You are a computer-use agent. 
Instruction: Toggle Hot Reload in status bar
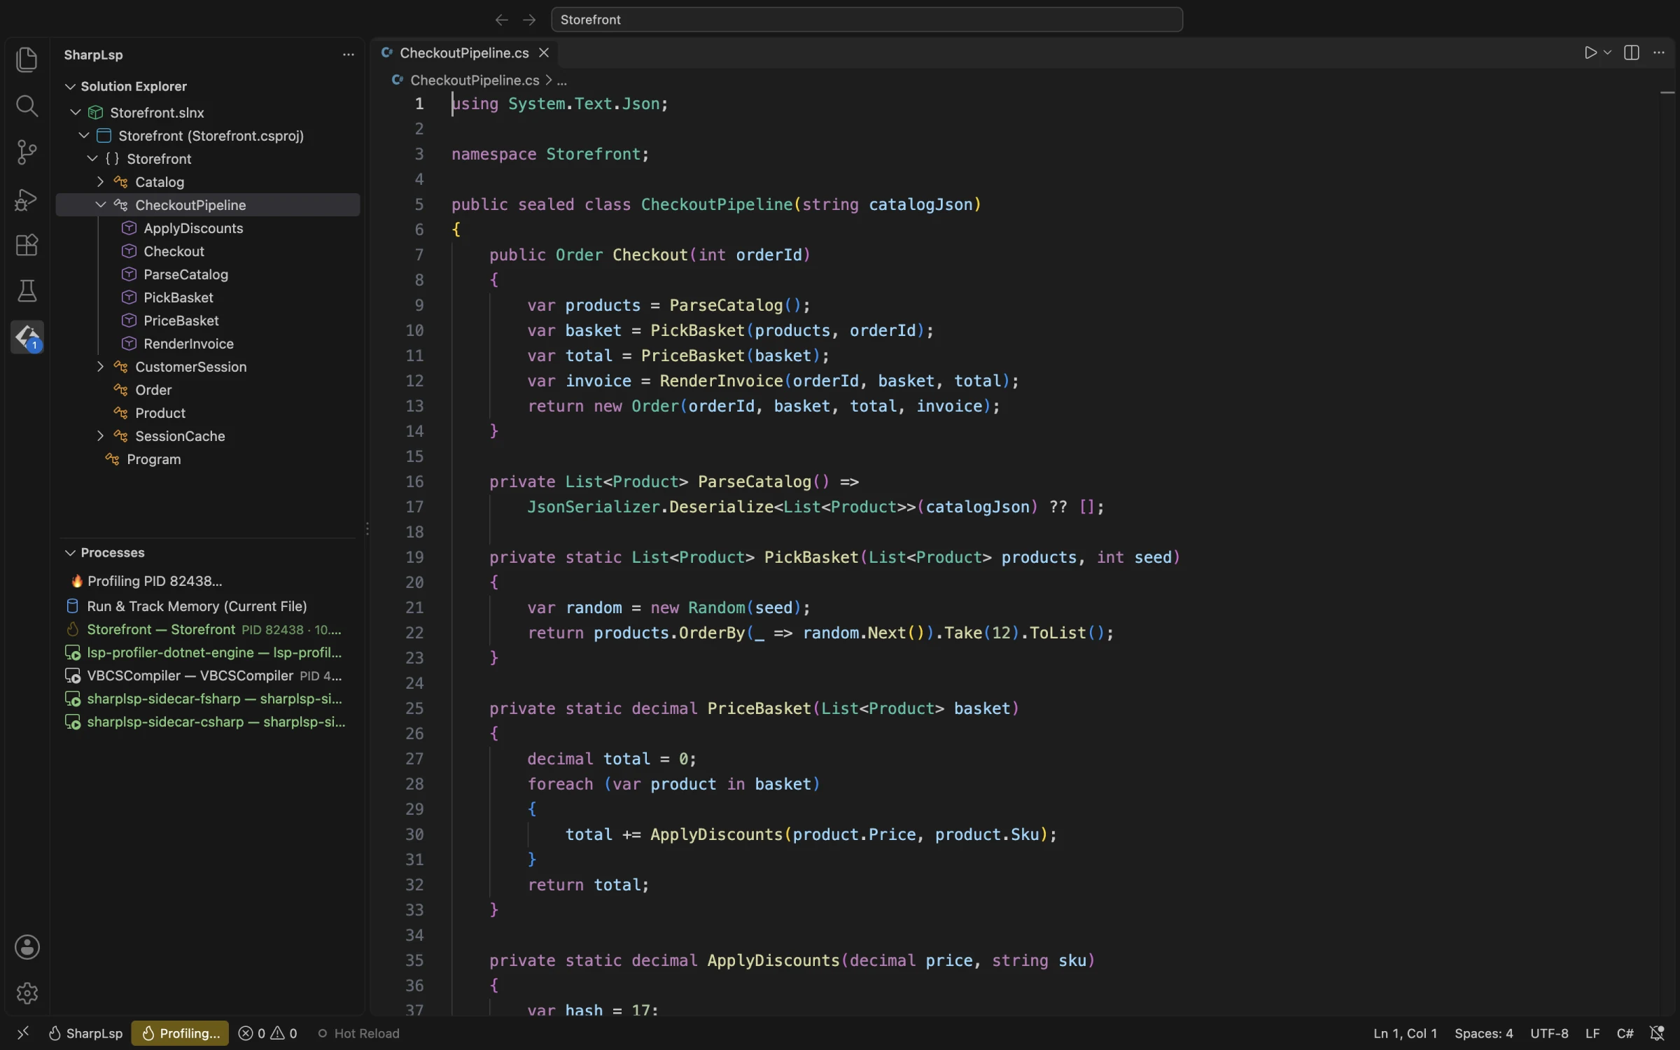tap(358, 1033)
